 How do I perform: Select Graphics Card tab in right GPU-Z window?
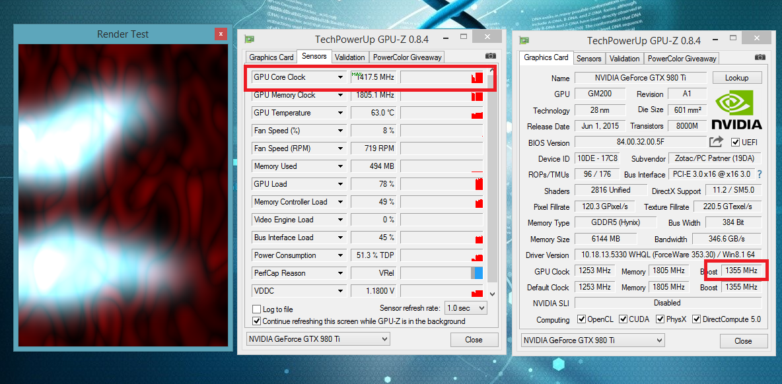click(546, 57)
